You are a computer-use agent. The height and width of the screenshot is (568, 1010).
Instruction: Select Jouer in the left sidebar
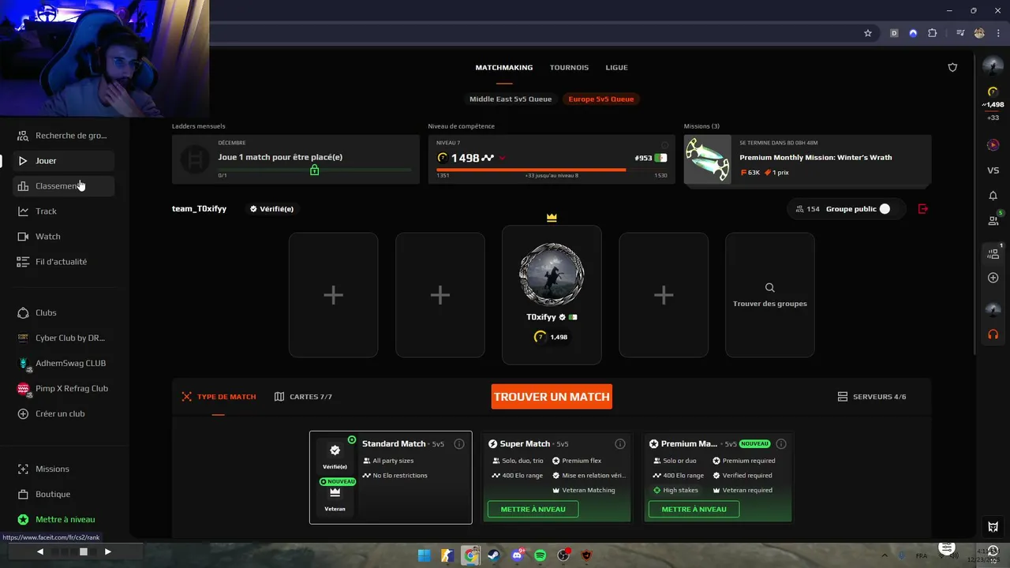64,161
